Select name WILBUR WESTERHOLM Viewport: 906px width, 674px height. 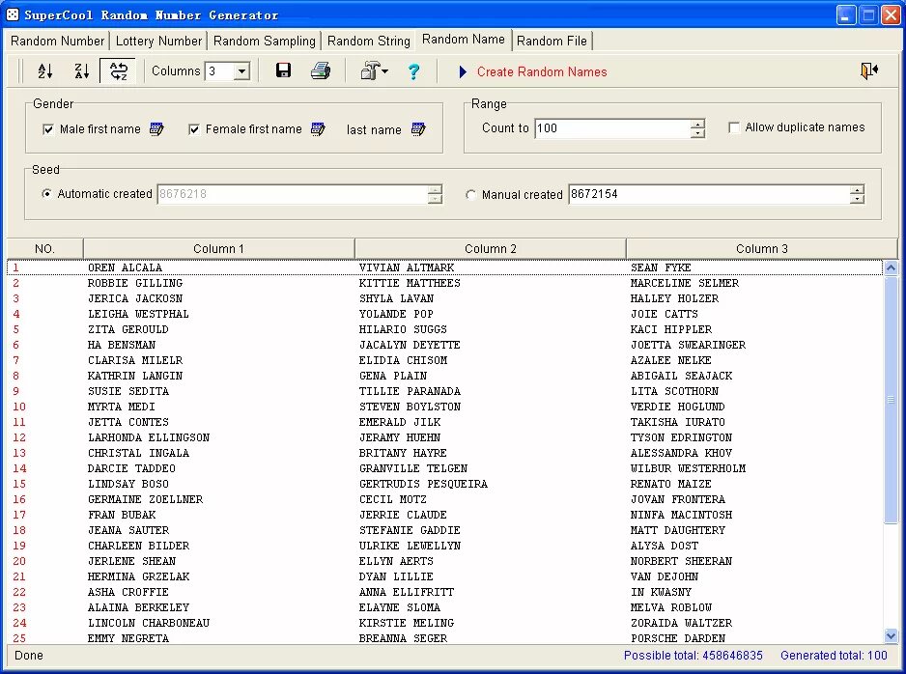click(x=688, y=468)
